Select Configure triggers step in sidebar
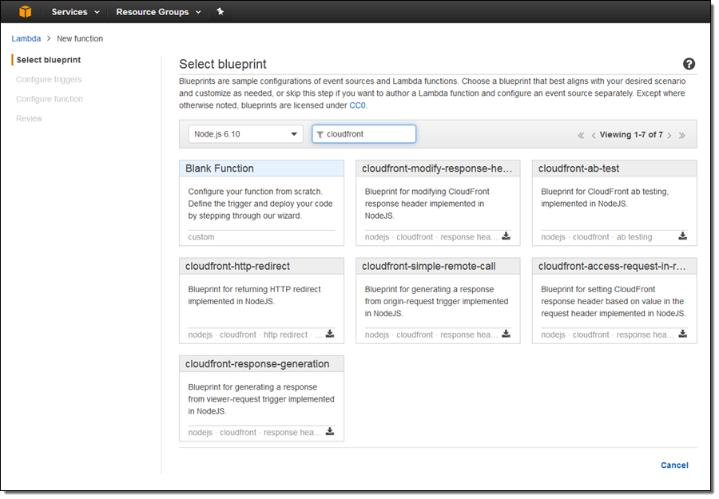 (x=49, y=80)
